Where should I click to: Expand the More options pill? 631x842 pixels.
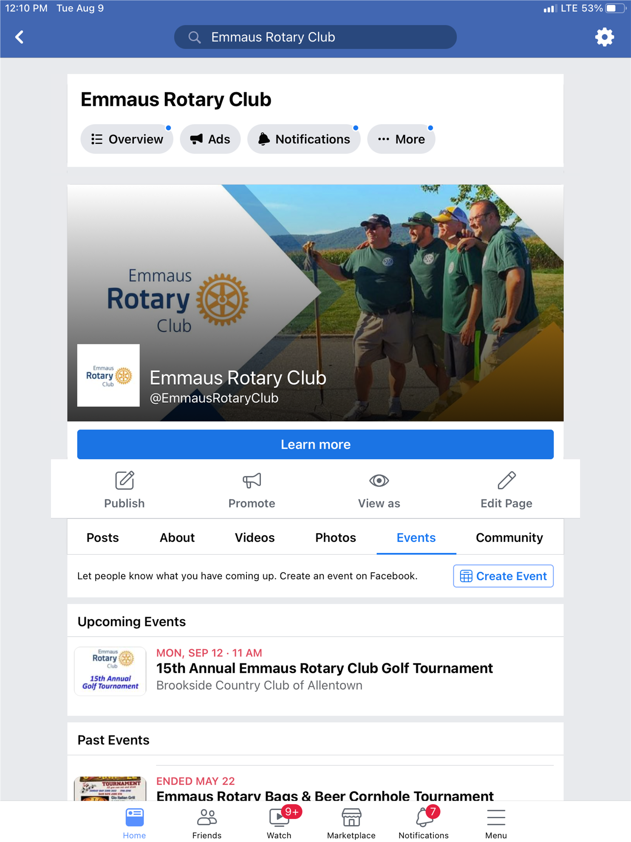point(401,139)
